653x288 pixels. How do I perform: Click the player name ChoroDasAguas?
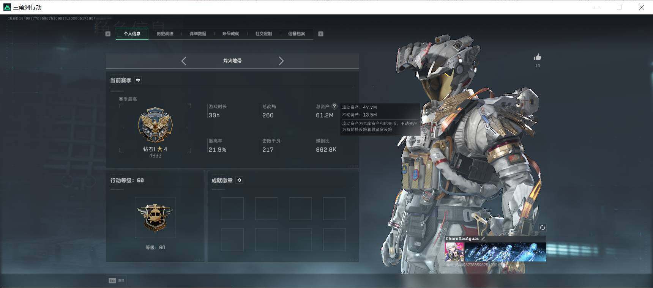click(462, 239)
